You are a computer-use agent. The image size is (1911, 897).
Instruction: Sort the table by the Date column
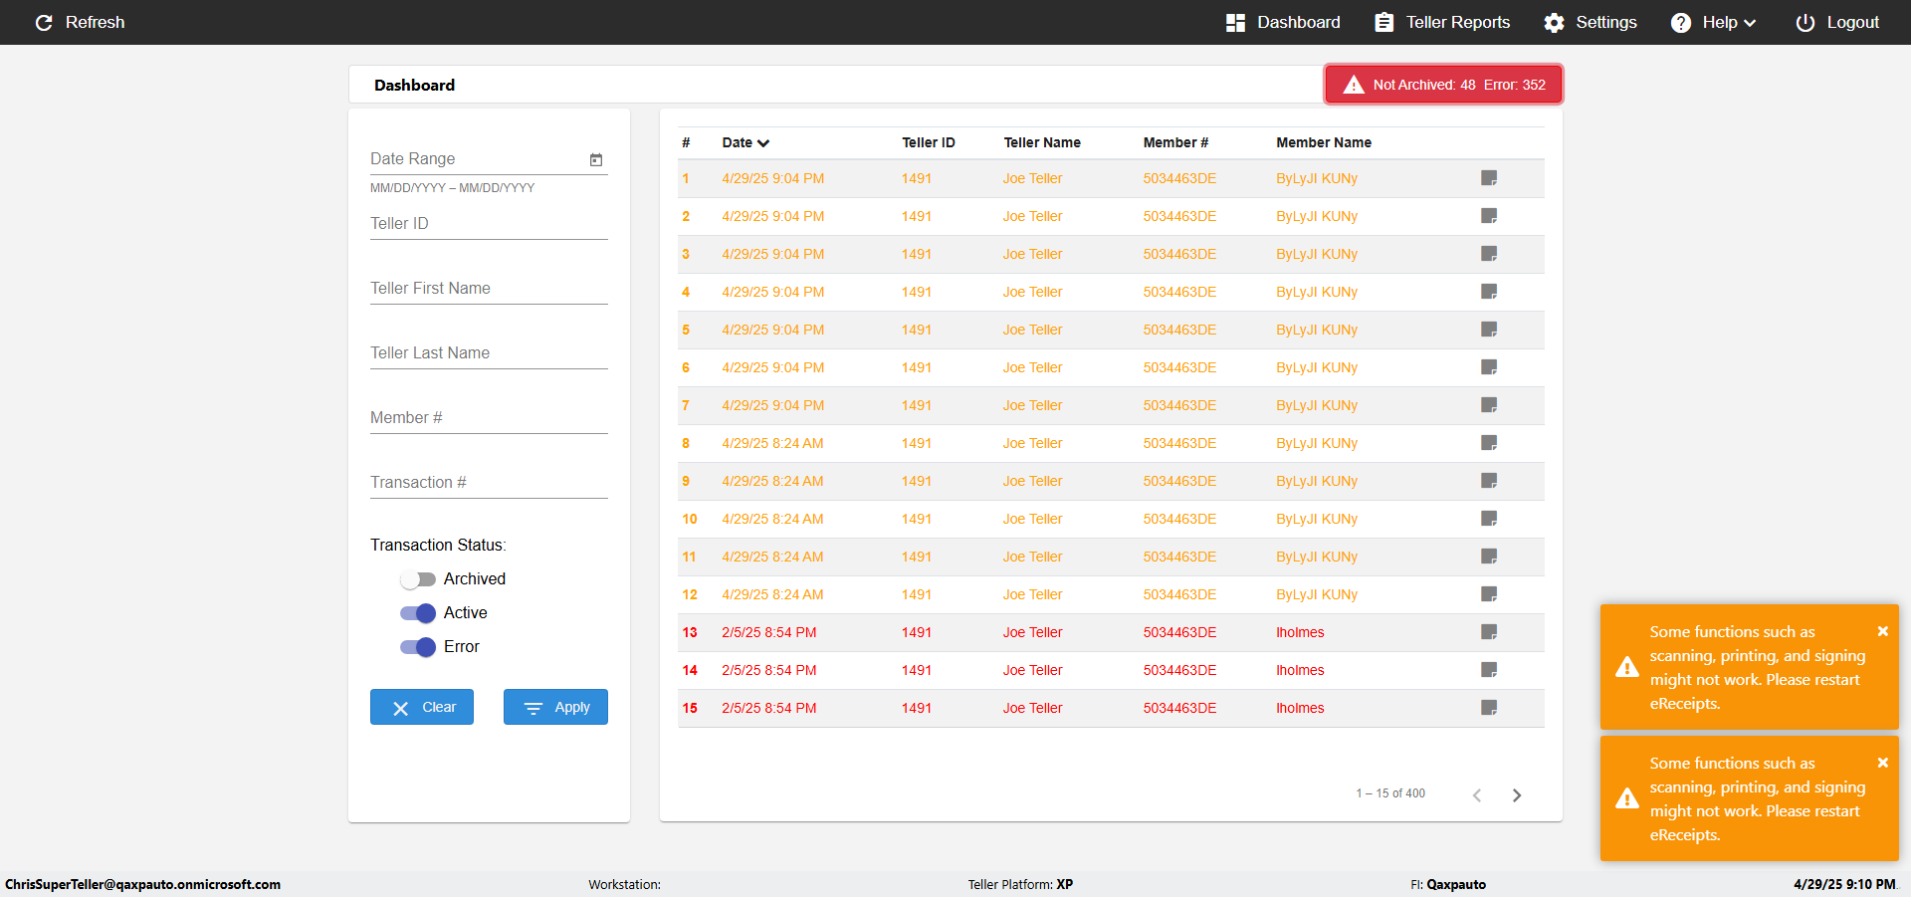(745, 142)
